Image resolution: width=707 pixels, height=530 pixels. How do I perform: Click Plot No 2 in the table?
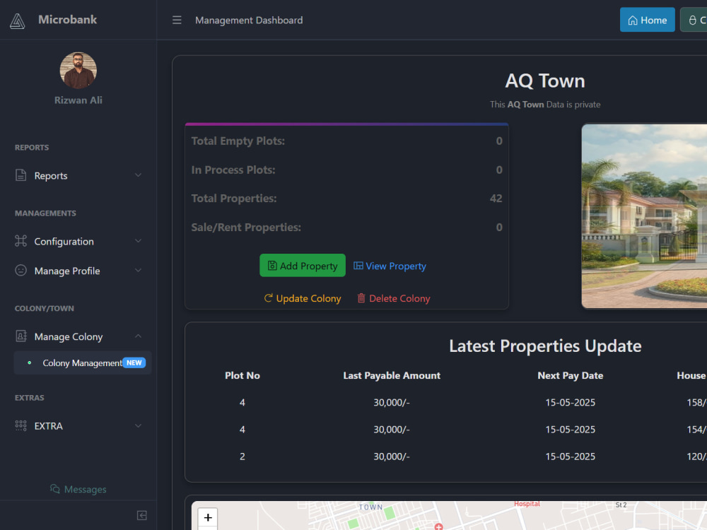pyautogui.click(x=243, y=457)
